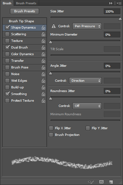Toggle the lock icon beside Dual Brush
123x185 pixels.
[43, 47]
